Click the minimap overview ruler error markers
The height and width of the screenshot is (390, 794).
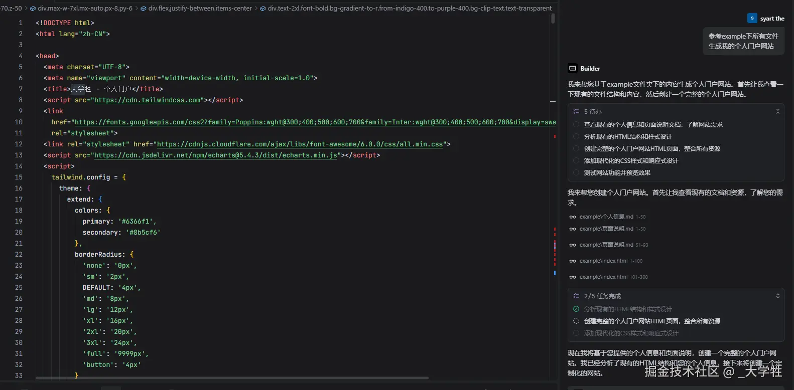point(555,246)
